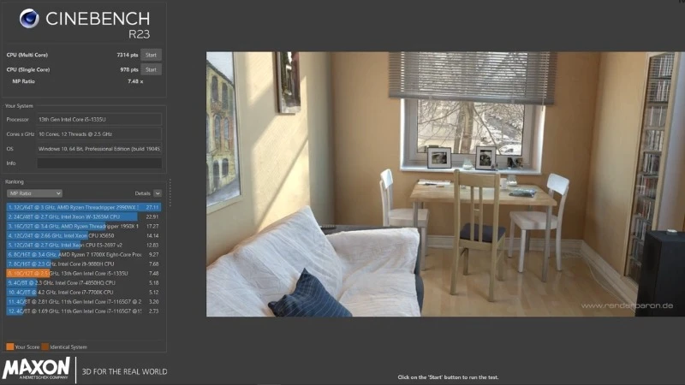
Task: Select the Xeon E5-2697 v2 ranking row
Action: point(83,246)
